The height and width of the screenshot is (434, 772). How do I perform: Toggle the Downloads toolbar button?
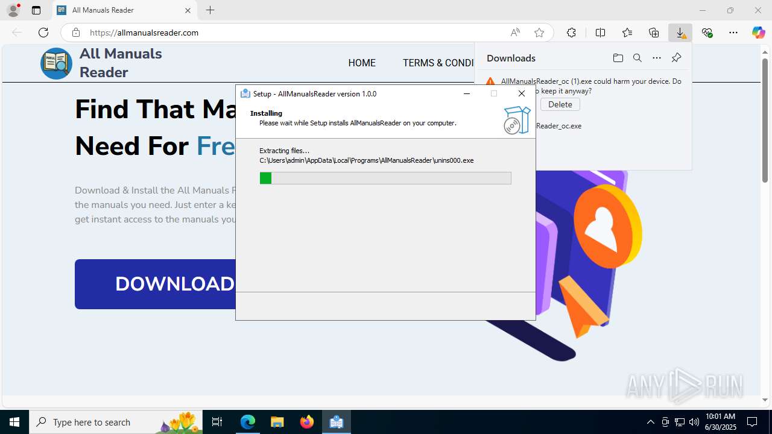click(680, 33)
